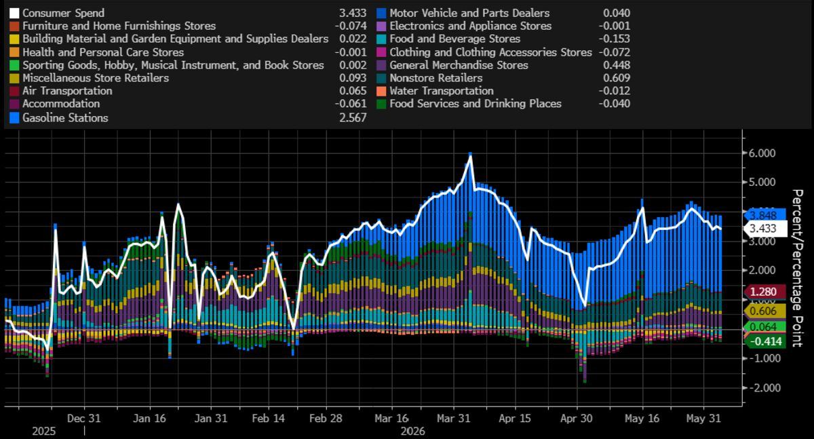Click the Feb 28 date axis label
814x439 pixels.
coord(326,418)
